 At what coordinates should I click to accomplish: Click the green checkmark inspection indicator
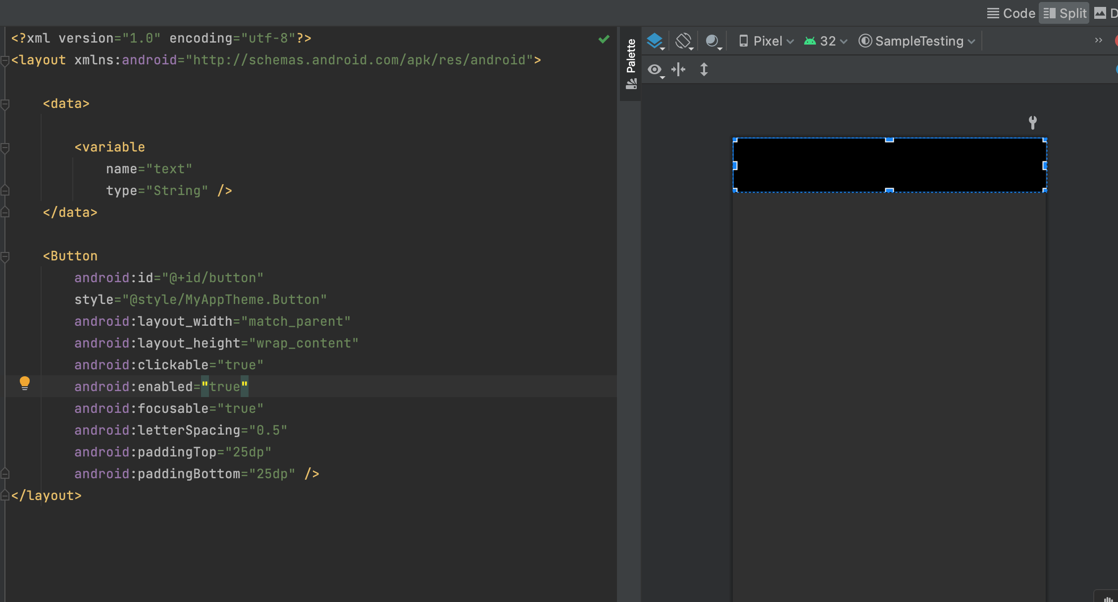tap(604, 39)
